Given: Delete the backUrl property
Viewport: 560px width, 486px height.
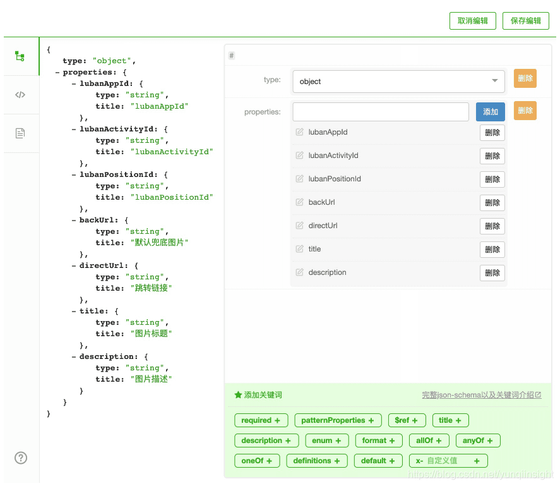Looking at the screenshot, I should pos(492,203).
